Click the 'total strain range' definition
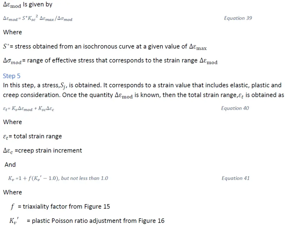 click(32, 136)
